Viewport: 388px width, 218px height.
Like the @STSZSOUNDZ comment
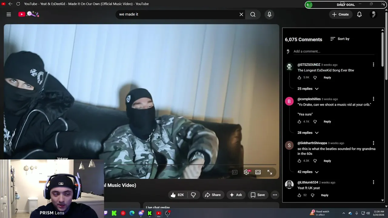pos(299,78)
